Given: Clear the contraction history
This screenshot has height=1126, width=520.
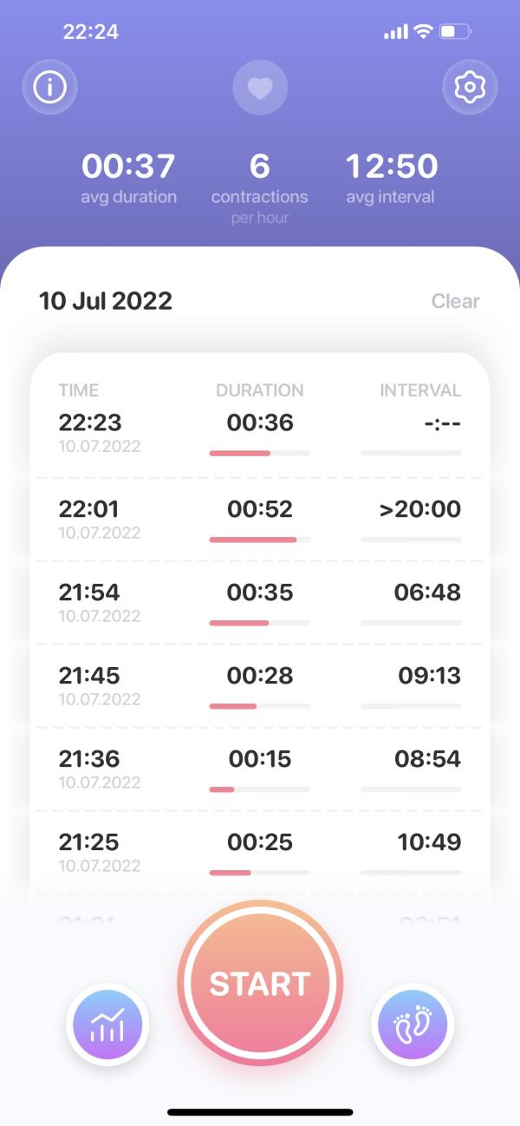Looking at the screenshot, I should tap(455, 301).
